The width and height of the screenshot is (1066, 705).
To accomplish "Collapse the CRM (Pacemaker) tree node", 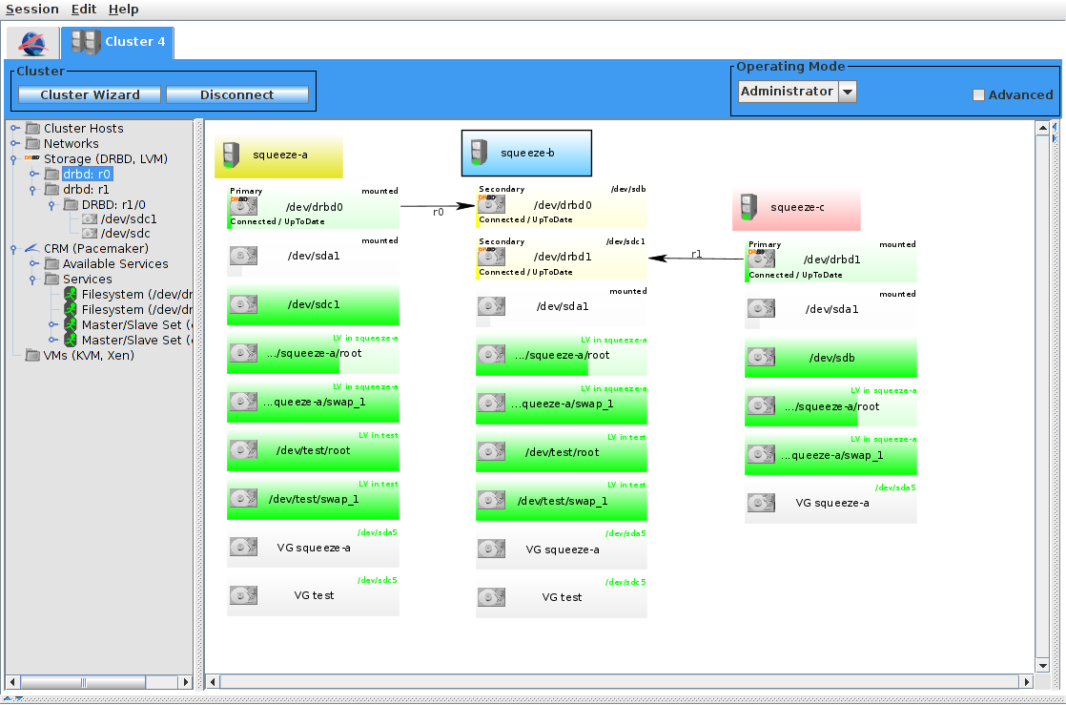I will click(14, 249).
